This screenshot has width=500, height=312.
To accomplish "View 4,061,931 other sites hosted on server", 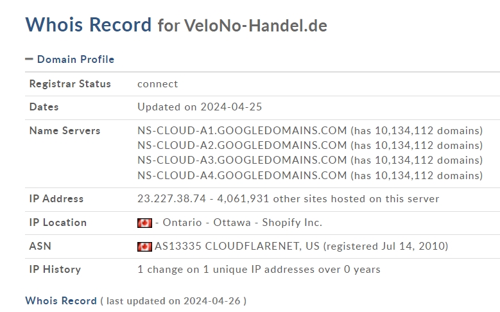I will 328,199.
